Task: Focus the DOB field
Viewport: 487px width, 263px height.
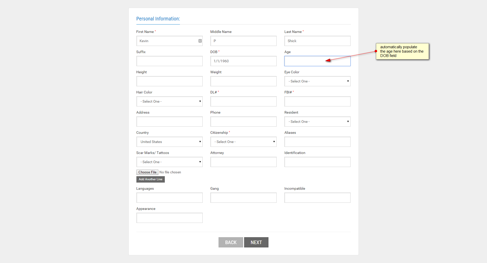Action: (x=243, y=61)
